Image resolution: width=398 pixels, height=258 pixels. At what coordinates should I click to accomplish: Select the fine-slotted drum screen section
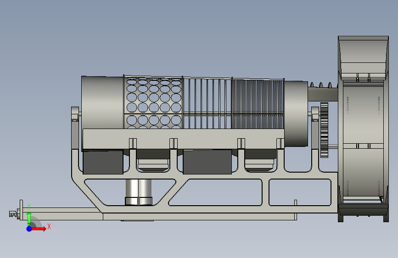(258, 104)
